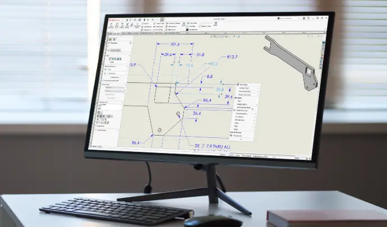The image size is (387, 227).
Task: Select the 8.8 dimension
Action: 210,76
